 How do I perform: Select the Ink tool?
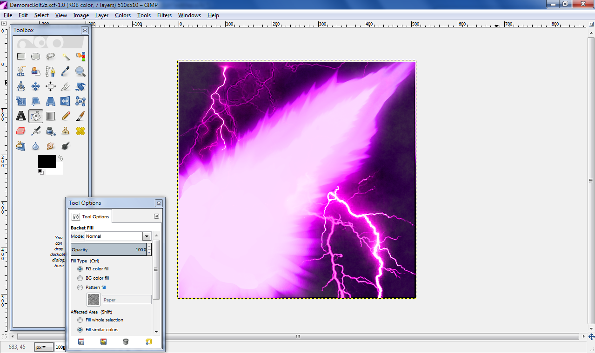(x=51, y=131)
